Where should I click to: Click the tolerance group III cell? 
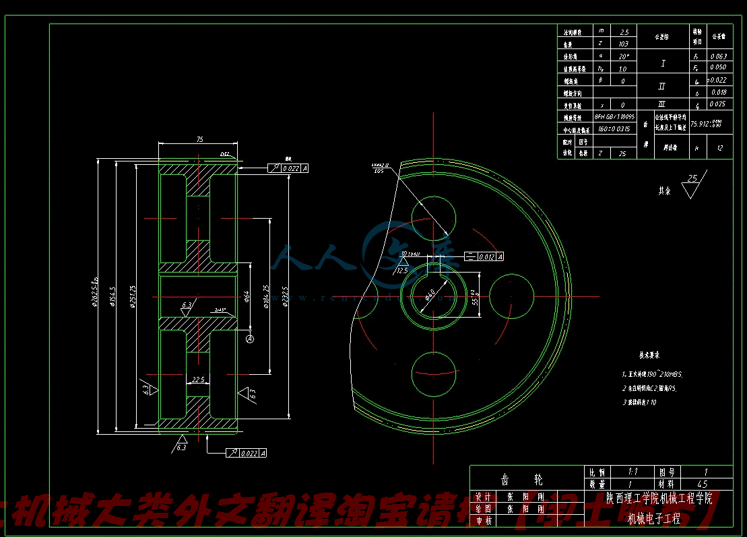(663, 104)
